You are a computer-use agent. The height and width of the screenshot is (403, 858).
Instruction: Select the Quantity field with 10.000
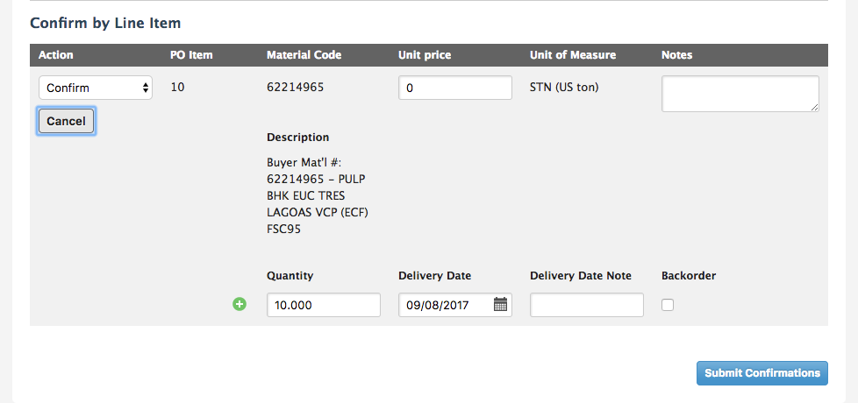coord(324,305)
